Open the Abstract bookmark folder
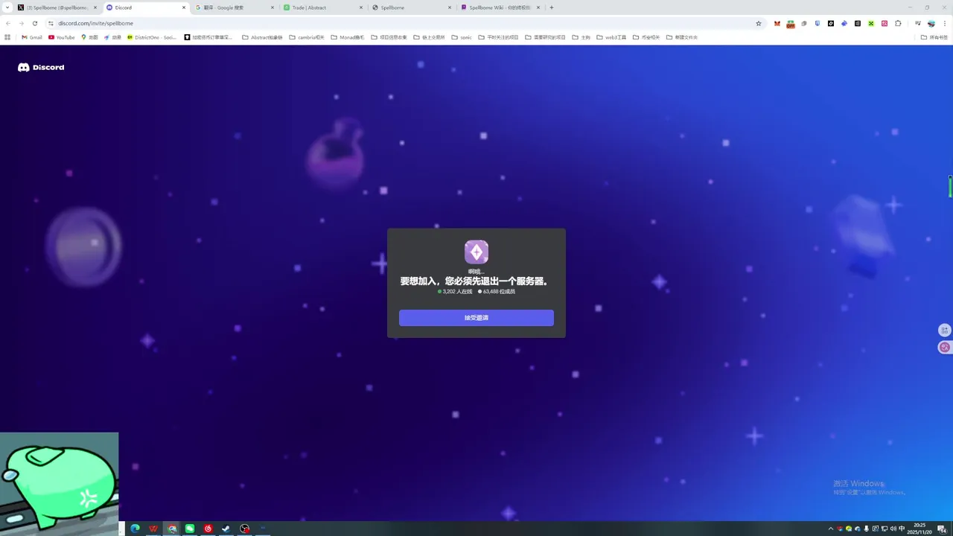953x536 pixels. click(x=262, y=37)
